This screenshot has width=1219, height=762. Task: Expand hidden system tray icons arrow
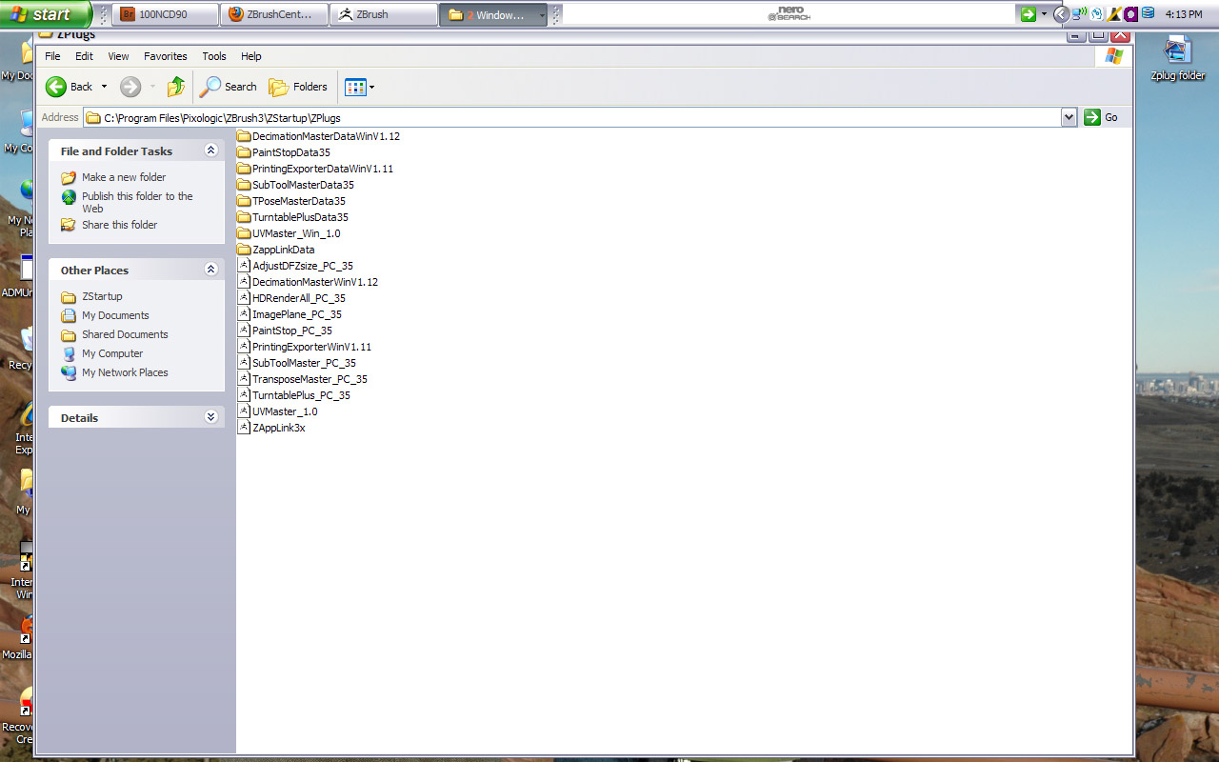1061,14
